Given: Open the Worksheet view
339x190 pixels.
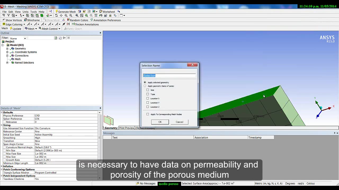Looking at the screenshot, I should pyautogui.click(x=107, y=12).
